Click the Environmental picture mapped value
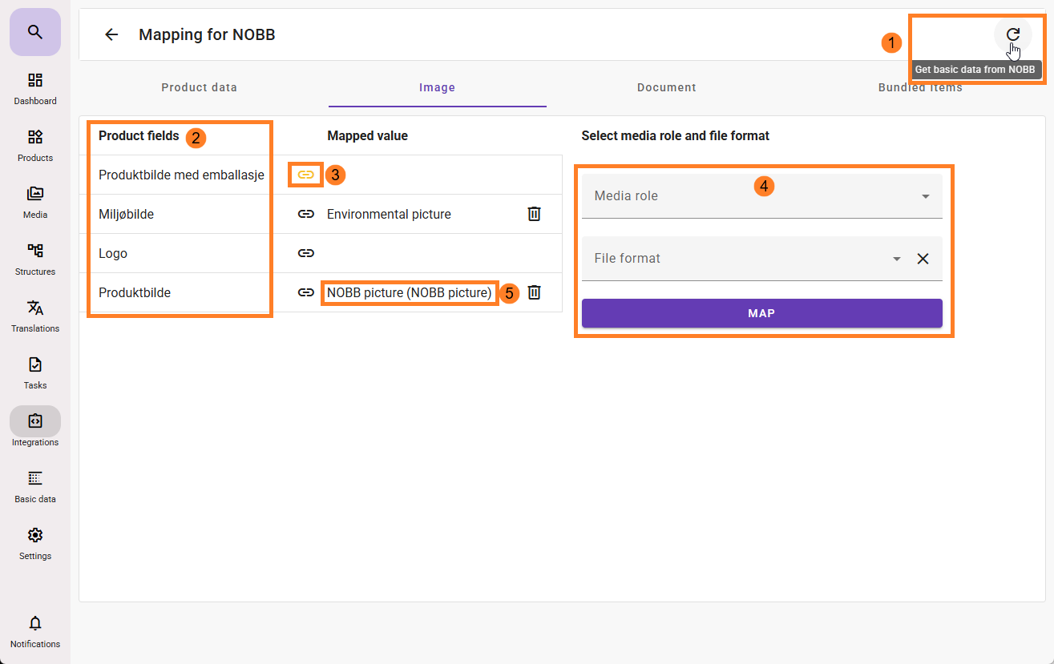 (389, 214)
